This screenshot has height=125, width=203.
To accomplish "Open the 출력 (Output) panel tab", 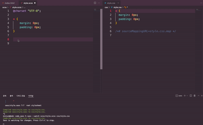I will click(x=12, y=96).
